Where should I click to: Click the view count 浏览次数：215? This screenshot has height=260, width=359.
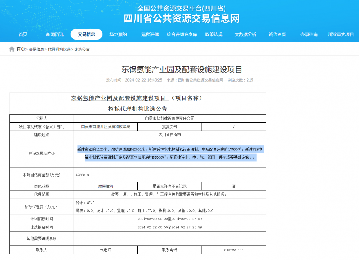point(241,80)
